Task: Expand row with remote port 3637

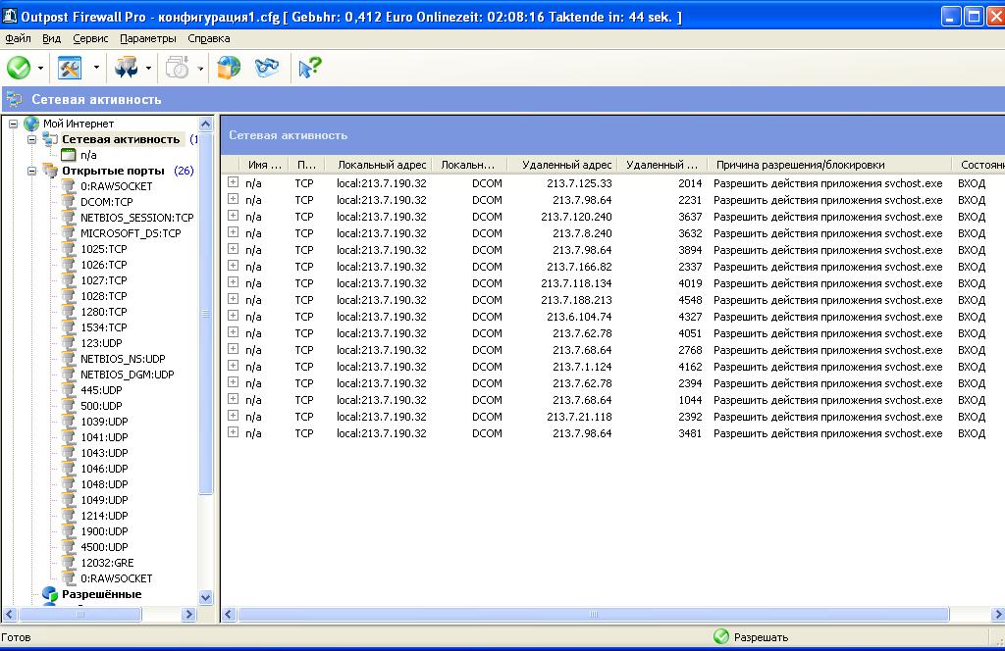Action: (233, 216)
